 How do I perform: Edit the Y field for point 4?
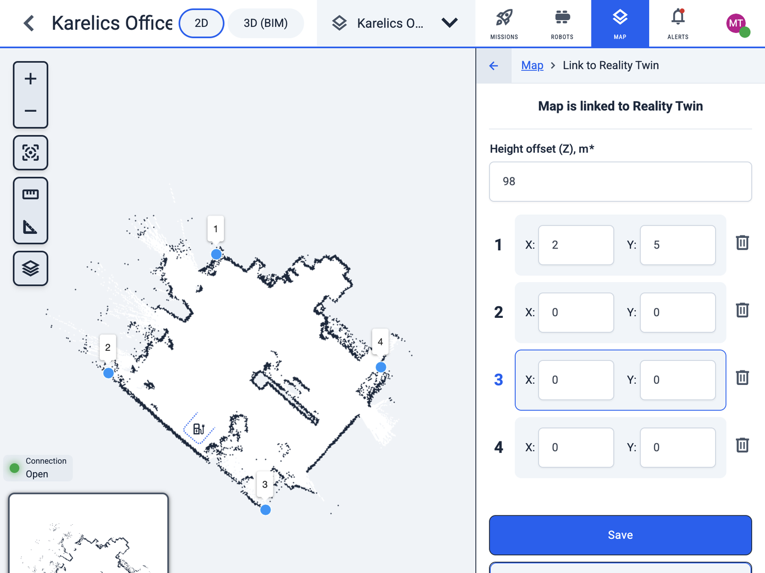[x=678, y=448]
